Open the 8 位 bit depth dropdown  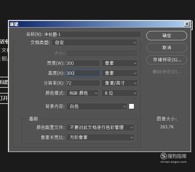(x=119, y=93)
